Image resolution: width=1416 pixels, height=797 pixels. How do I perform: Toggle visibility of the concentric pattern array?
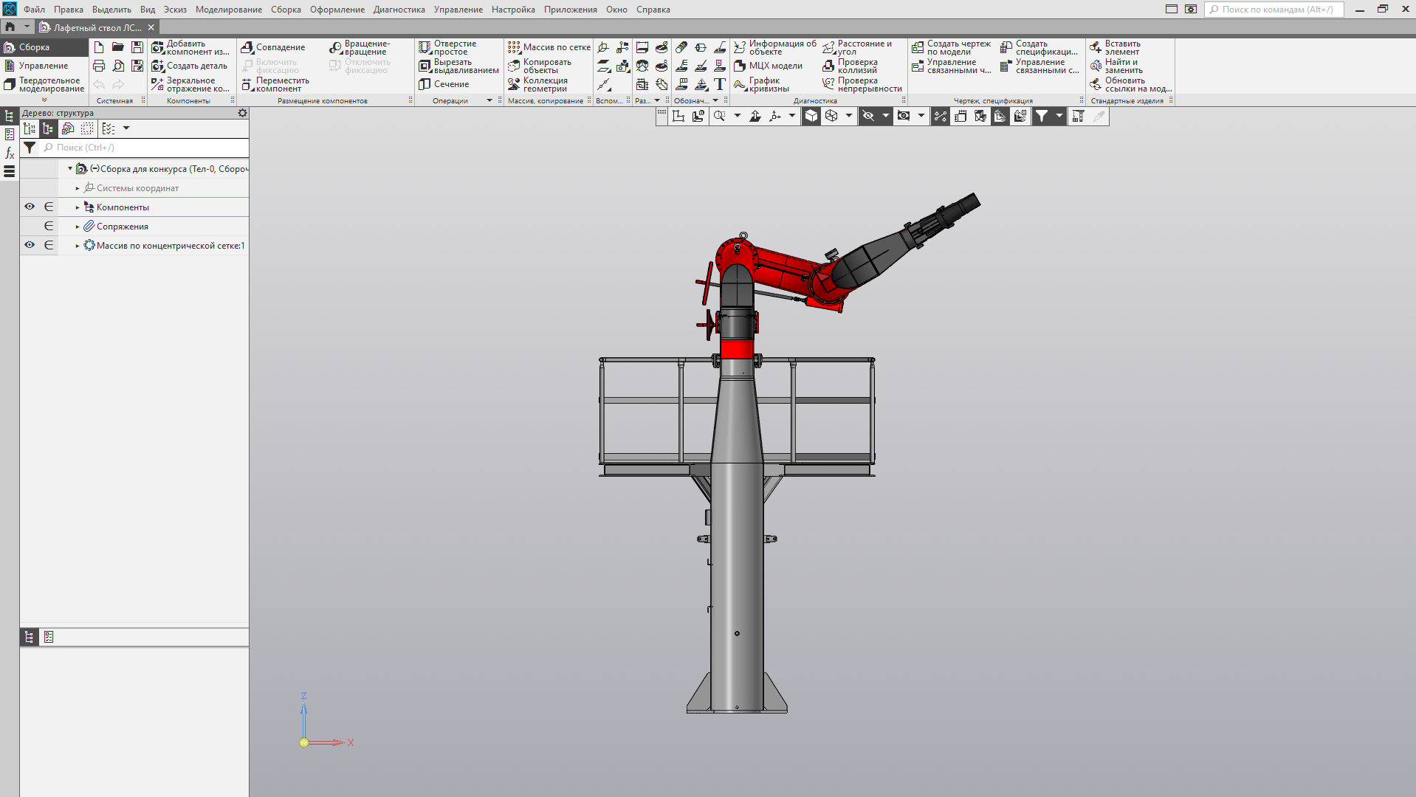click(x=30, y=245)
